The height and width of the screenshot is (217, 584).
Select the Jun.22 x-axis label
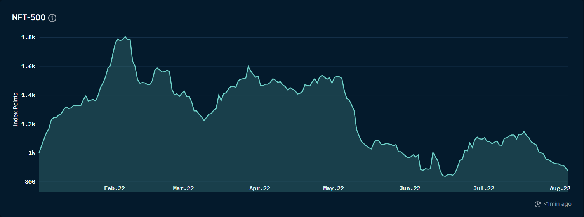410,188
